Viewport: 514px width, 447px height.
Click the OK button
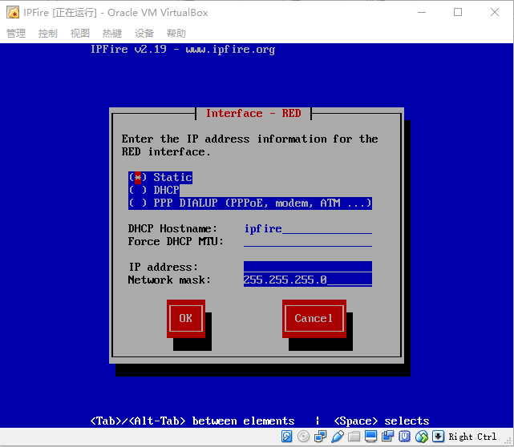click(x=186, y=318)
